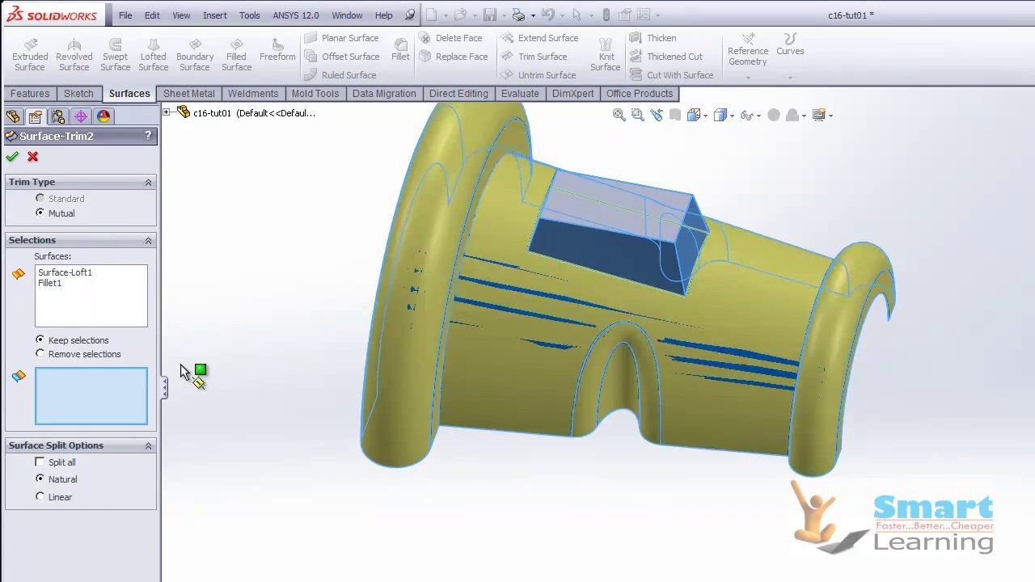Accept Surface-Trim2 with the green checkmark

(12, 156)
